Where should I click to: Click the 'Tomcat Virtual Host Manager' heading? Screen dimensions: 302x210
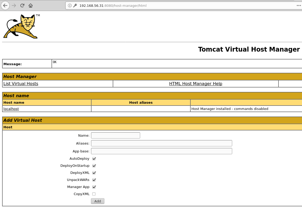click(249, 49)
